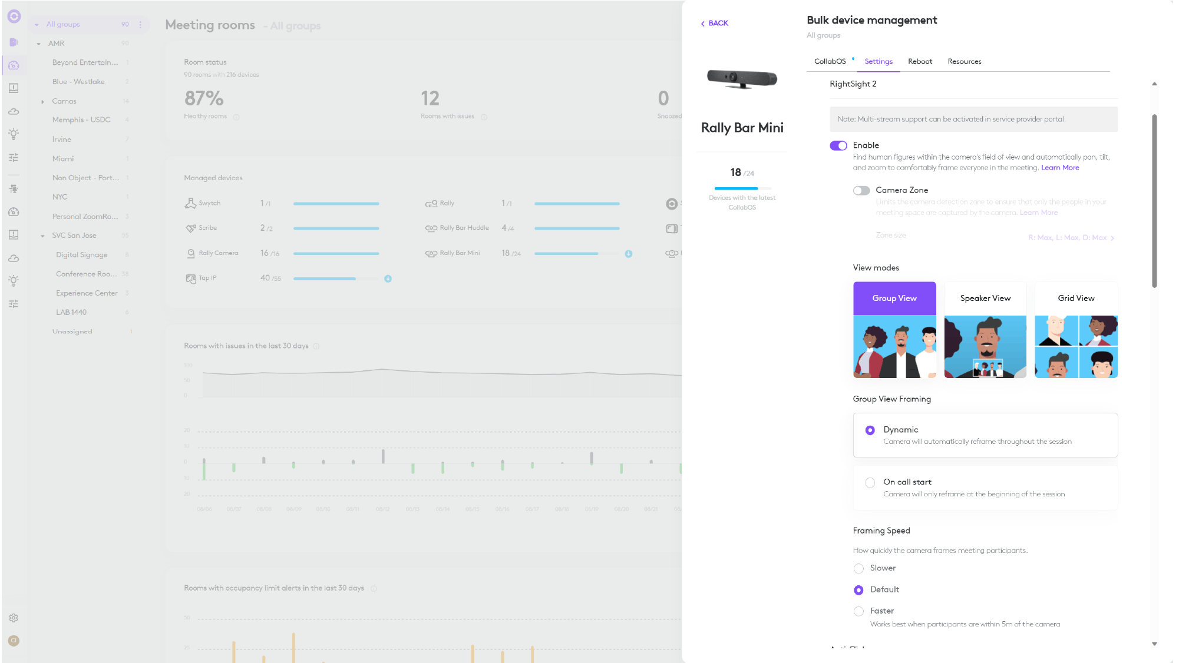Disable the RightSight 2 Enable toggle

coord(838,145)
